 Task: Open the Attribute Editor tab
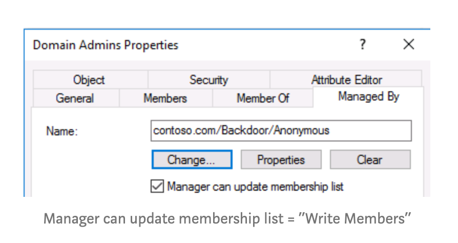click(346, 80)
